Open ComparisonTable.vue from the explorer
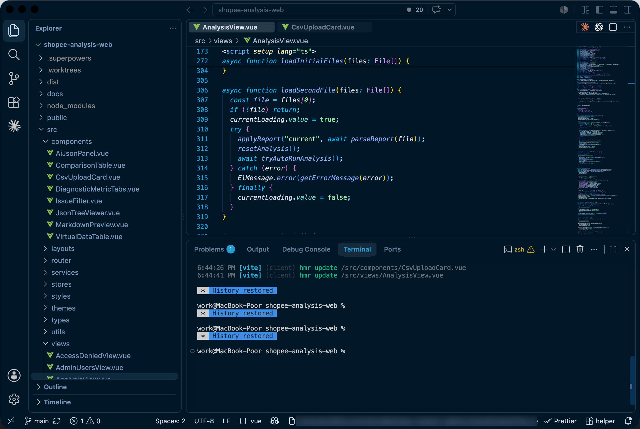The width and height of the screenshot is (640, 429). click(x=90, y=165)
